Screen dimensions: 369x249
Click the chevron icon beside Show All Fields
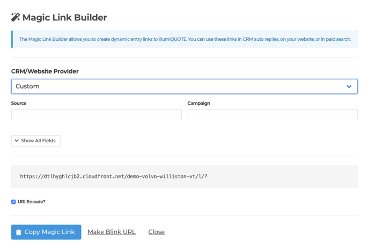click(x=17, y=141)
